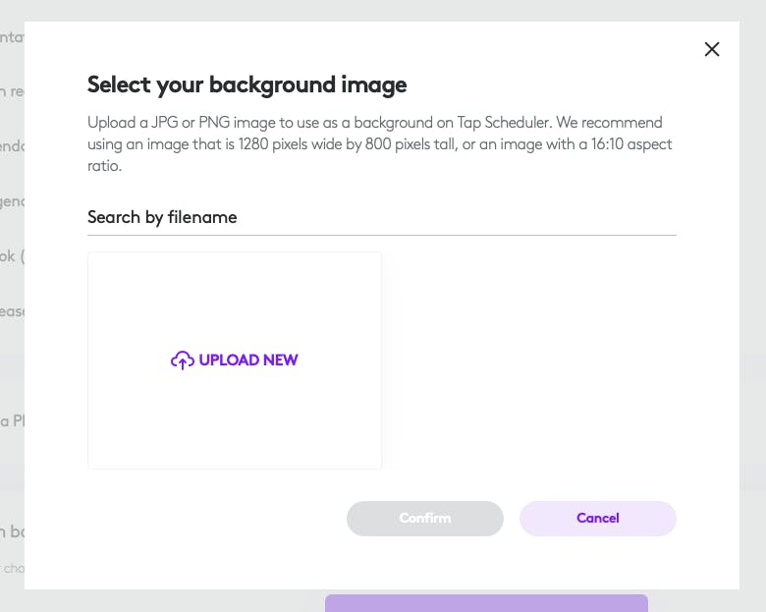Image resolution: width=766 pixels, height=612 pixels.
Task: Click the cloud upload icon
Action: point(182,361)
